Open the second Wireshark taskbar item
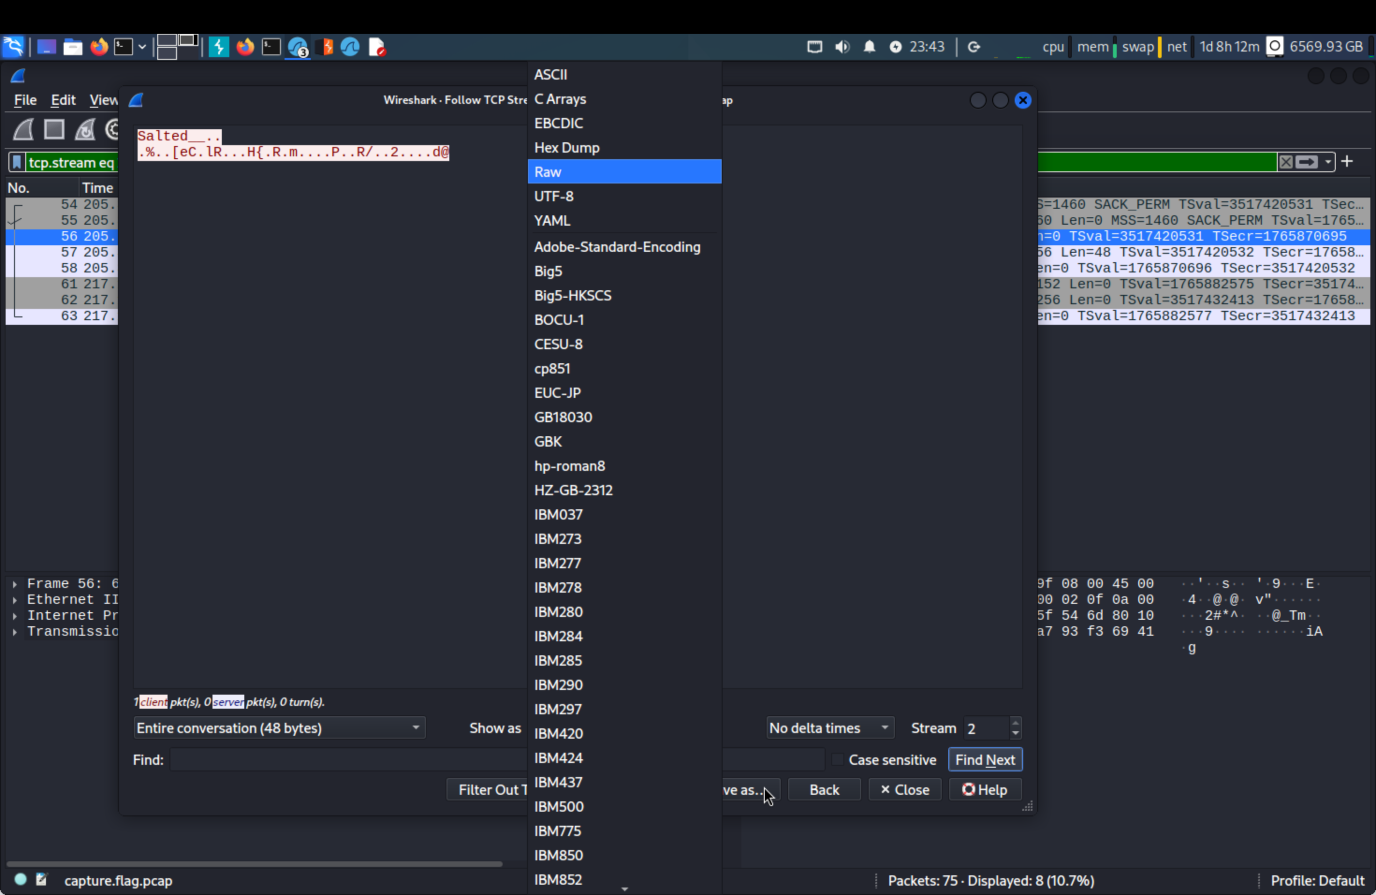 pyautogui.click(x=351, y=47)
